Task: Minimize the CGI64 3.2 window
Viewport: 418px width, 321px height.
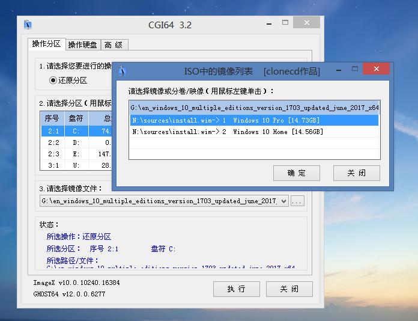Action: 269,24
